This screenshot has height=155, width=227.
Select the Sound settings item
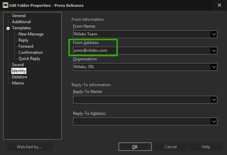pos(18,65)
